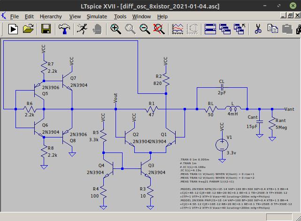Click the V1 3.3v voltage source symbol
The height and width of the screenshot is (221, 301).
(x=222, y=145)
